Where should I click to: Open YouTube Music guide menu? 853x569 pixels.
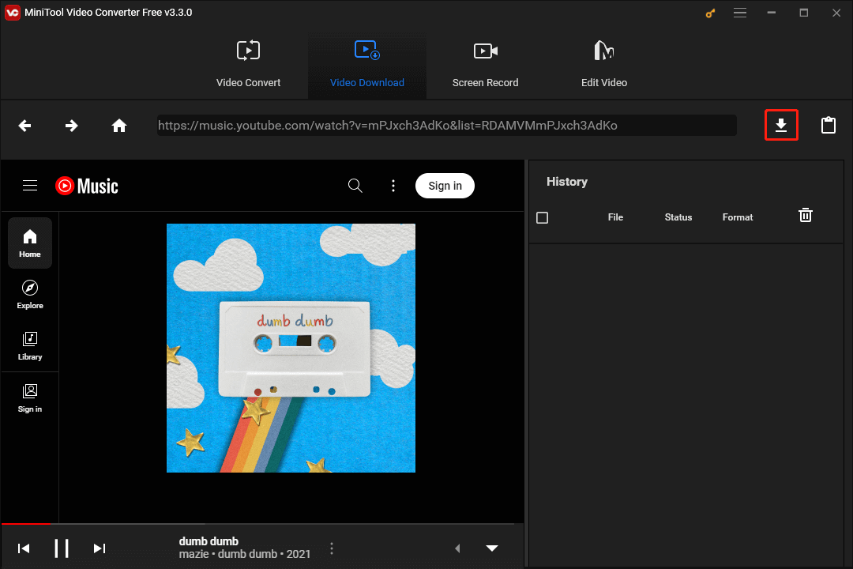click(30, 186)
